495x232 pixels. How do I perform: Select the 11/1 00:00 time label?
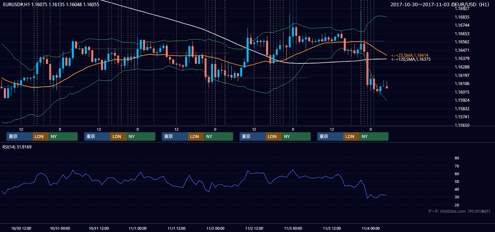(x=137, y=228)
